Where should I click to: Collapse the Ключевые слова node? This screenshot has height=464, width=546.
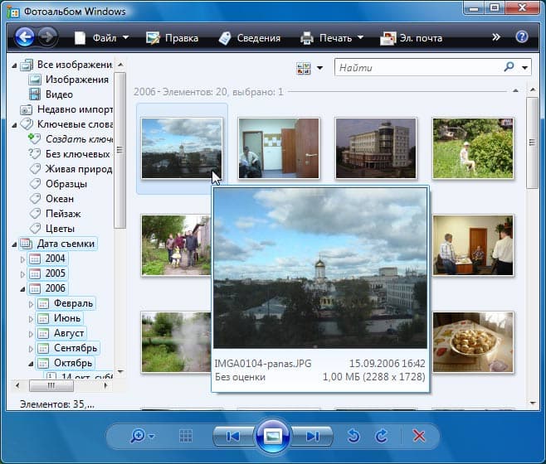pos(14,125)
